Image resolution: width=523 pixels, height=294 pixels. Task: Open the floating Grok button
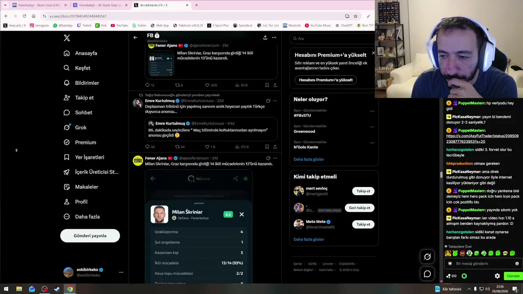(427, 257)
